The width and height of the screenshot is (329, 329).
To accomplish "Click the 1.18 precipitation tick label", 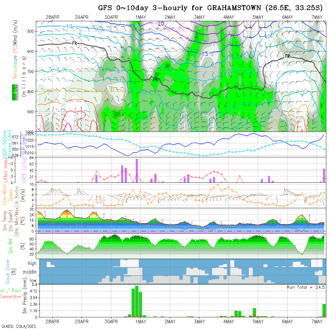I will [33, 310].
